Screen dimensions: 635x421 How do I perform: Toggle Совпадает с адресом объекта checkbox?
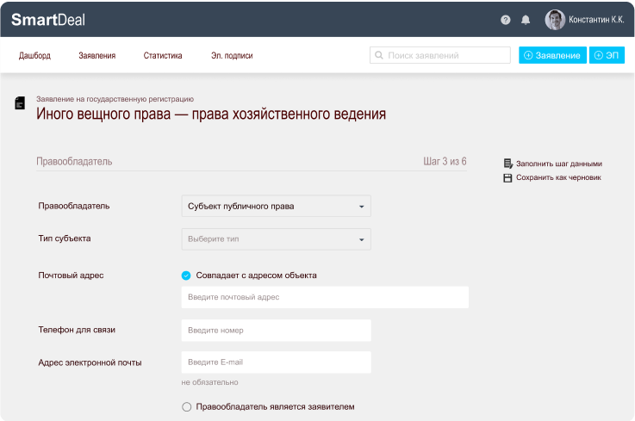[x=186, y=276]
